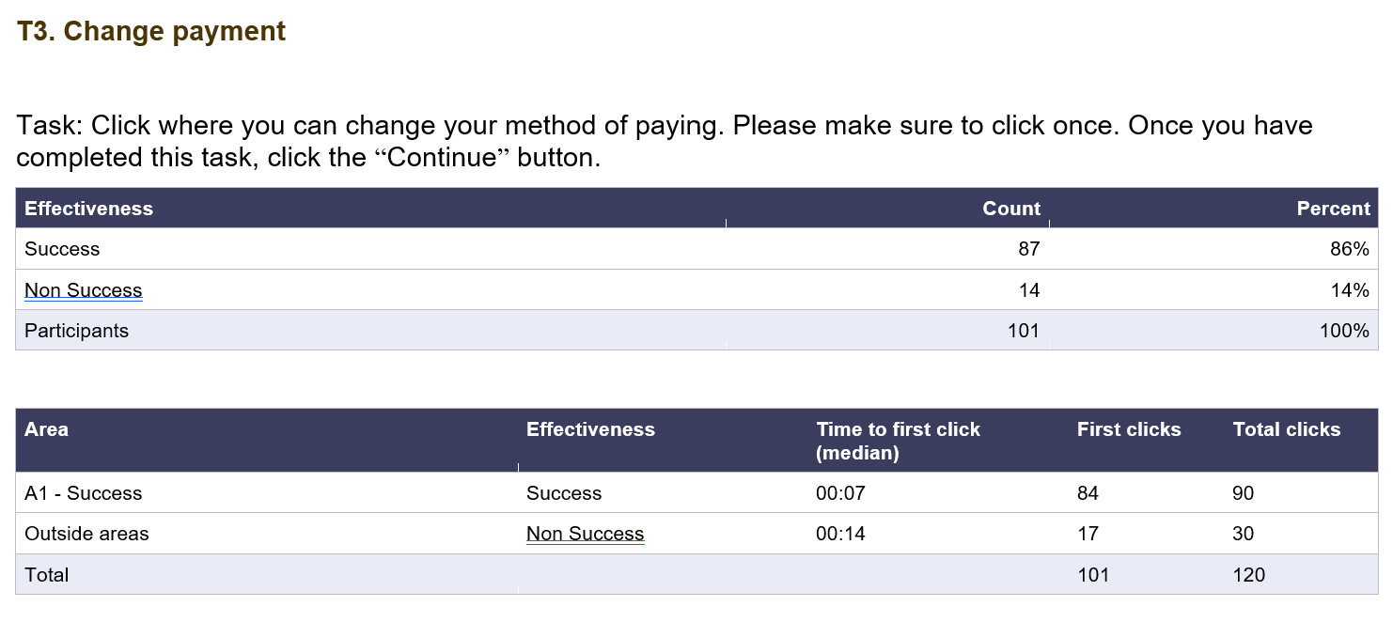Select the Percent column header
Viewport: 1393px width, 622px height.
(1333, 209)
